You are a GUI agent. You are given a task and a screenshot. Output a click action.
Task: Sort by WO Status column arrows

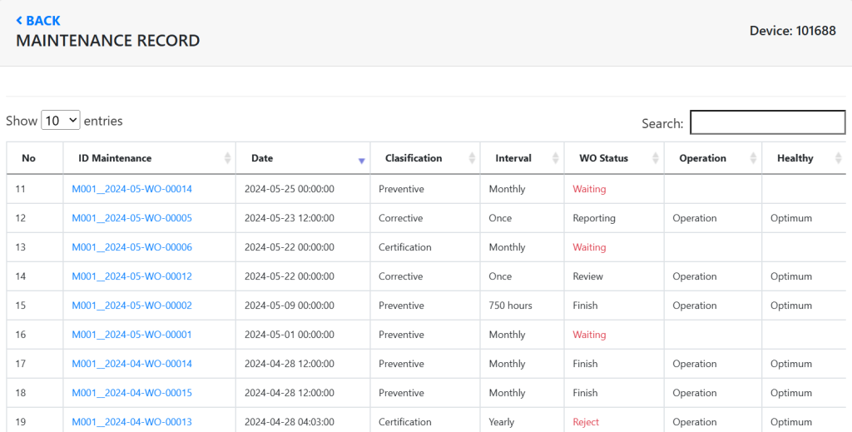(655, 158)
